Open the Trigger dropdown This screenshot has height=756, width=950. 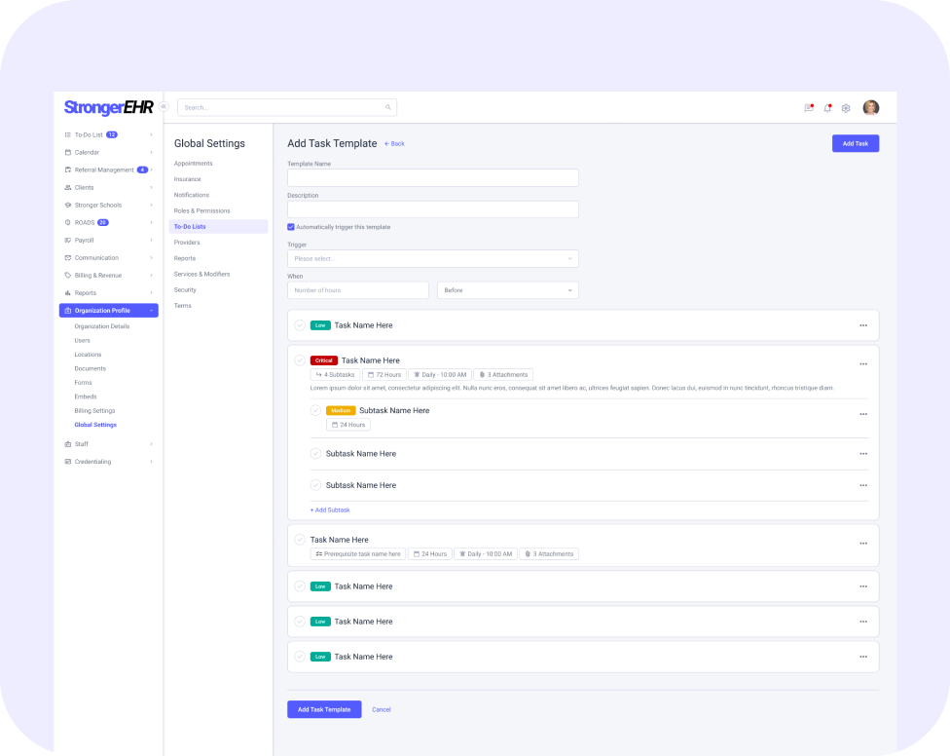[x=432, y=259]
